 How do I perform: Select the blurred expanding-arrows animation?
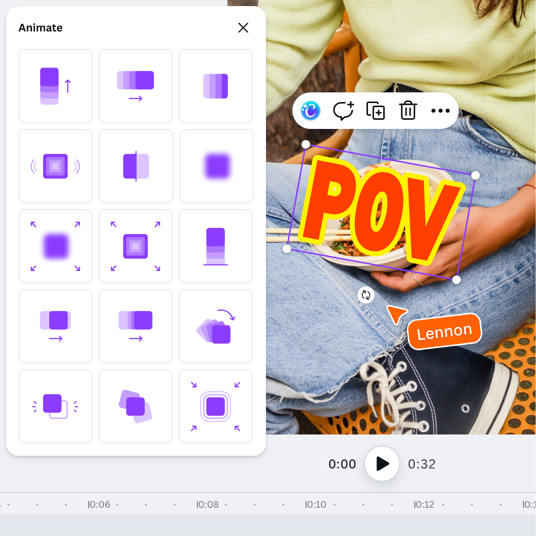click(55, 246)
